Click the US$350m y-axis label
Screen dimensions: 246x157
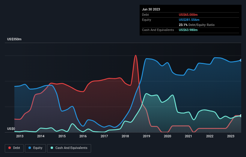(x=14, y=39)
